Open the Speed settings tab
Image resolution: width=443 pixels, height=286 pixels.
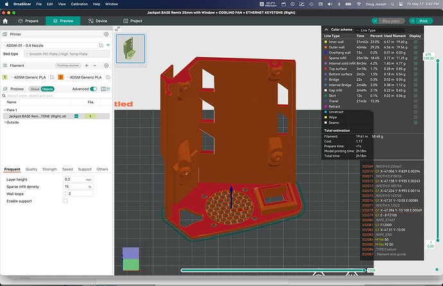[67, 169]
